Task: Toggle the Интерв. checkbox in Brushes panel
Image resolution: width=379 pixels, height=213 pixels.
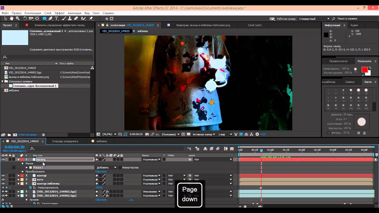Action: [329, 133]
